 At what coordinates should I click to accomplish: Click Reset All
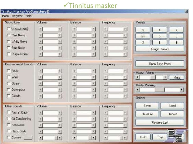(x=147, y=114)
